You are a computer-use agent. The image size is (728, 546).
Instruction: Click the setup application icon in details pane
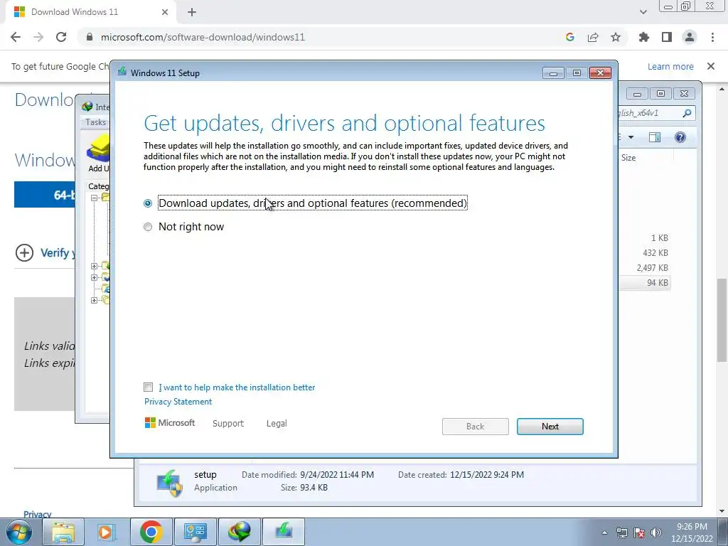pyautogui.click(x=169, y=483)
